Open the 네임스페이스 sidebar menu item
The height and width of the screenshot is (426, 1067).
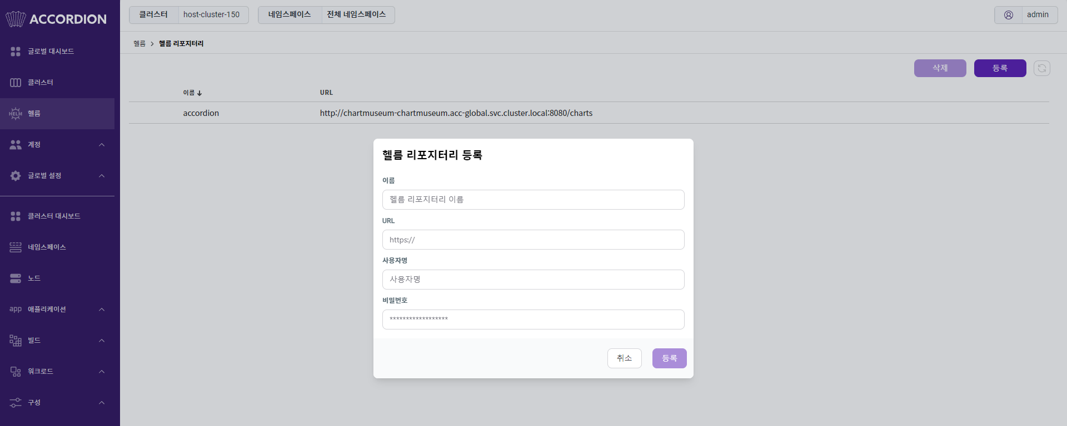57,247
